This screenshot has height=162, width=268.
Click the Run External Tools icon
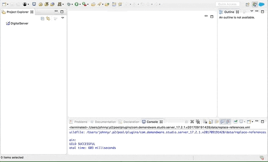[x=84, y=4]
